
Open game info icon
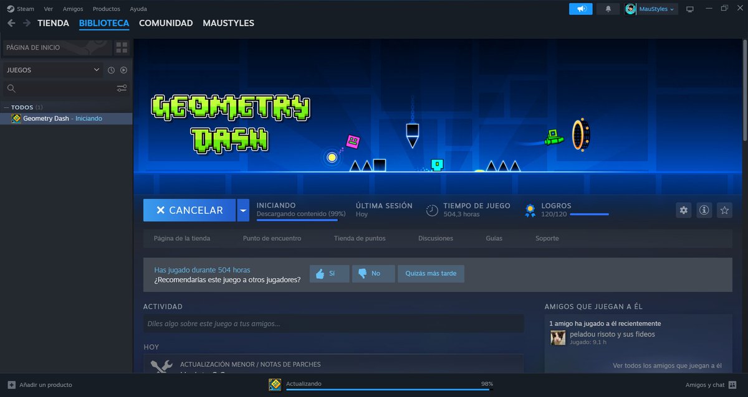pyautogui.click(x=704, y=210)
